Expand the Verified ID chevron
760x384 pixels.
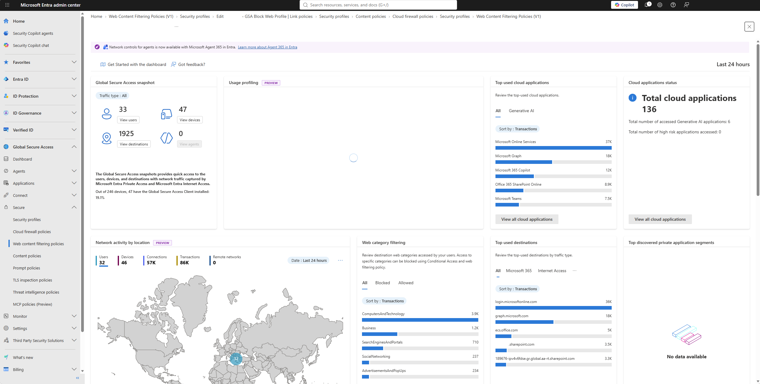coord(74,130)
